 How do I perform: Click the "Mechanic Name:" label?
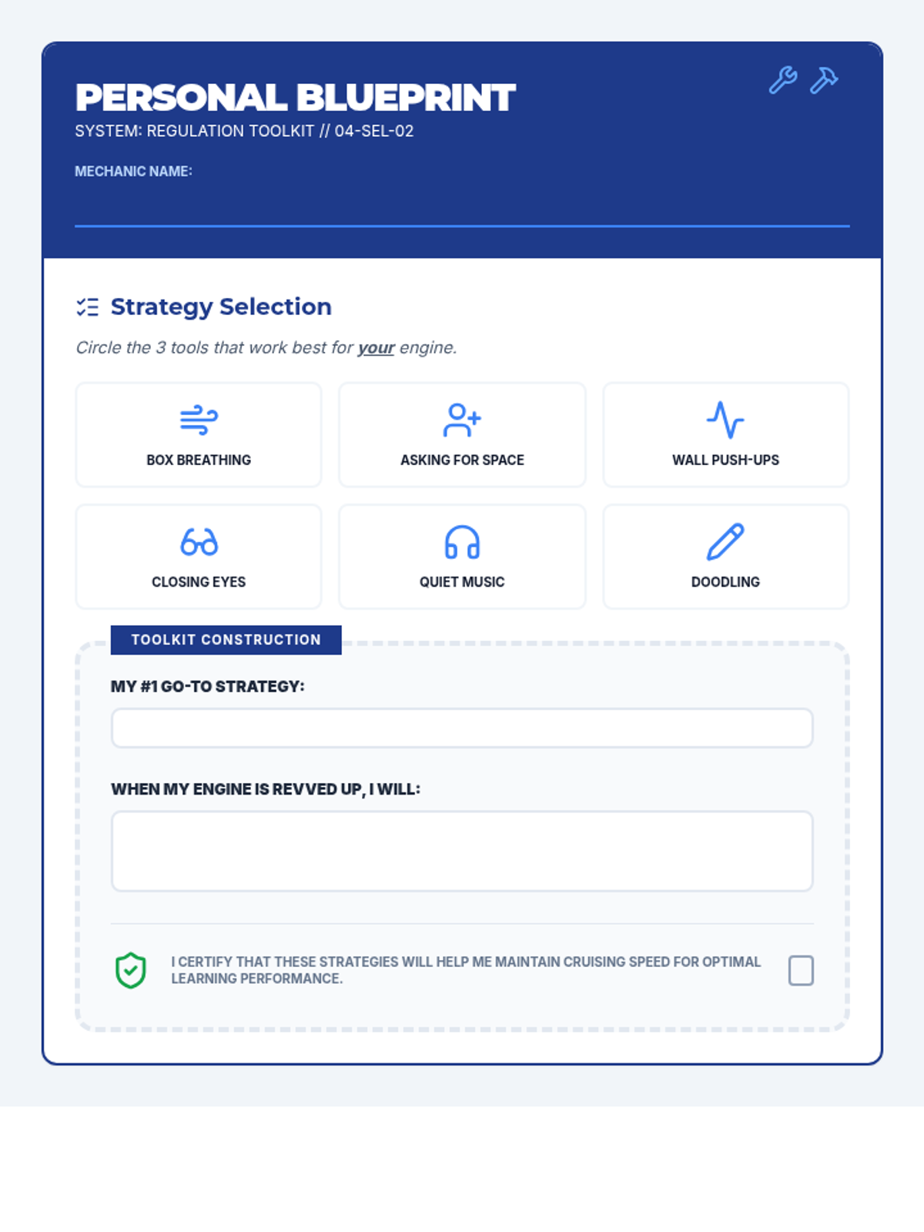click(x=133, y=172)
